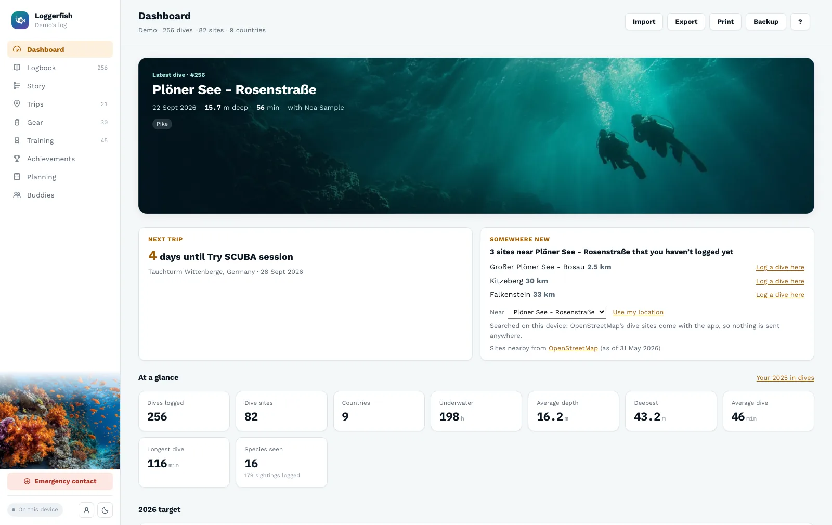This screenshot has width=832, height=525.
Task: Click the Print button
Action: (x=725, y=21)
